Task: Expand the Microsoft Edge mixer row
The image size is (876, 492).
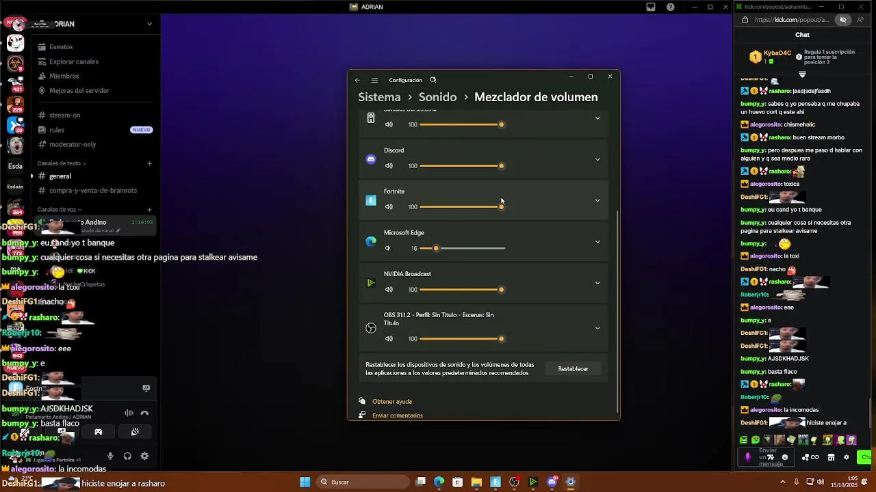Action: point(597,242)
